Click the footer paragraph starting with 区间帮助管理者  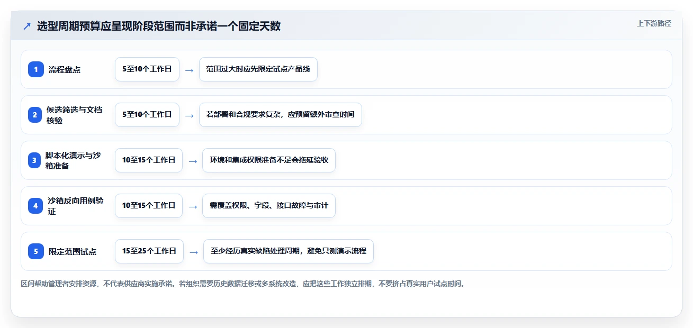[x=243, y=284]
